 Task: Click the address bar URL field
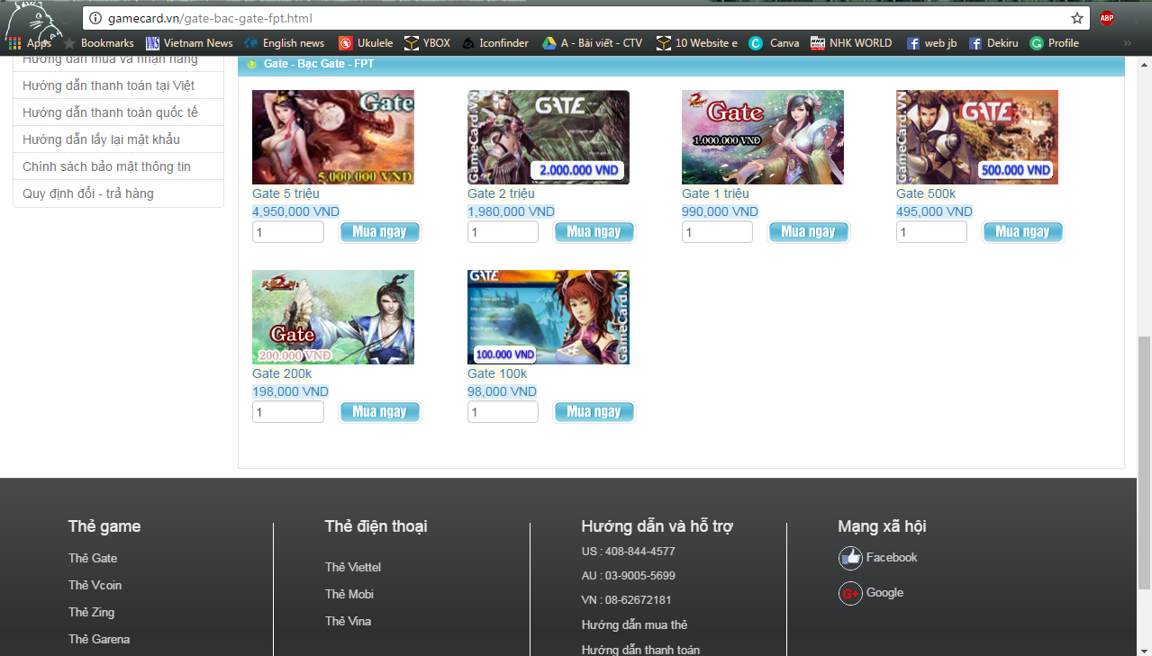(x=585, y=18)
